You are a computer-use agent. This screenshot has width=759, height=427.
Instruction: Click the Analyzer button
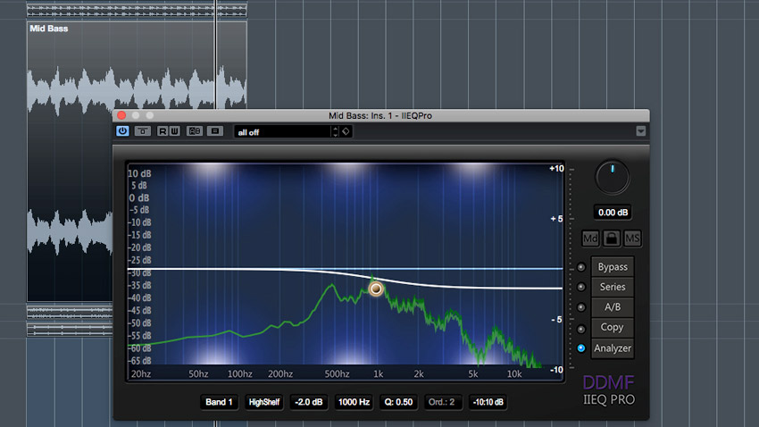[x=613, y=348]
